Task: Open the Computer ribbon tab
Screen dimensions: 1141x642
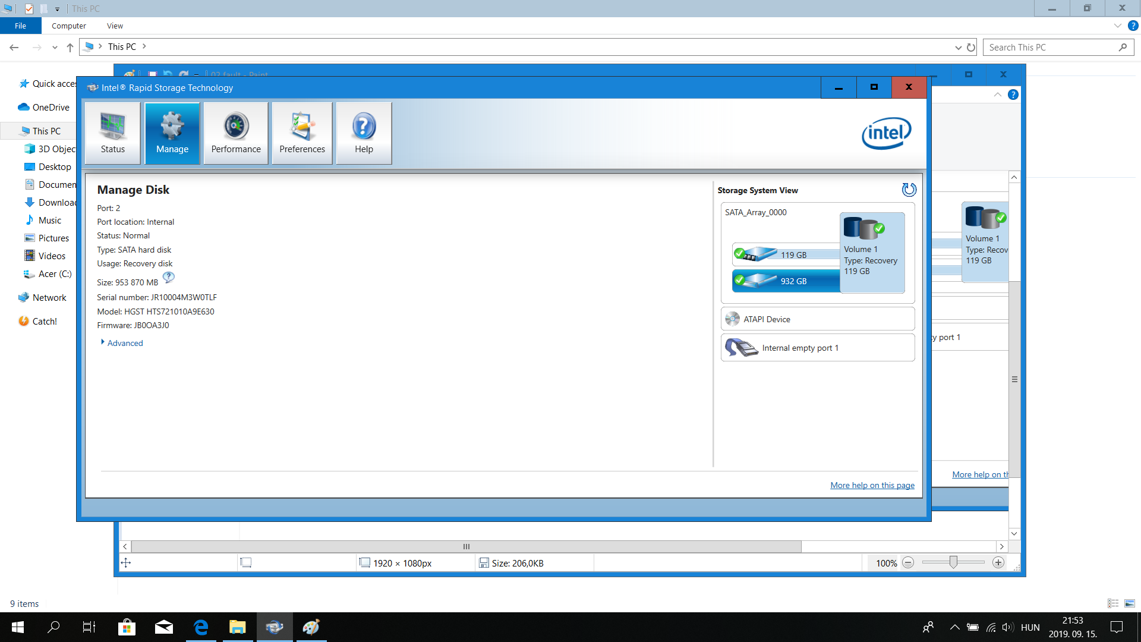Action: (68, 26)
